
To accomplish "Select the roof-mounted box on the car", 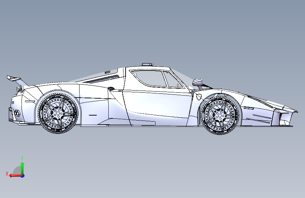I will tap(147, 64).
